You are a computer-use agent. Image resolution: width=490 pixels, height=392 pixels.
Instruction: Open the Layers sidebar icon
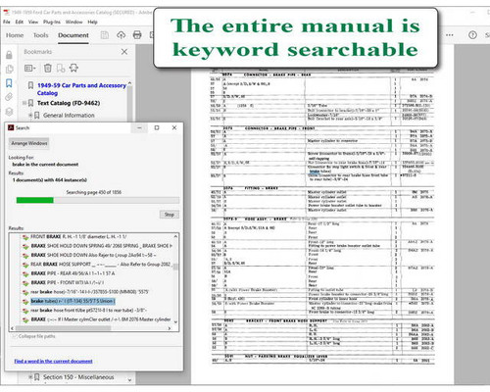9,112
